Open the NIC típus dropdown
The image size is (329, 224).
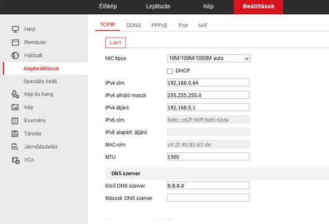point(209,58)
